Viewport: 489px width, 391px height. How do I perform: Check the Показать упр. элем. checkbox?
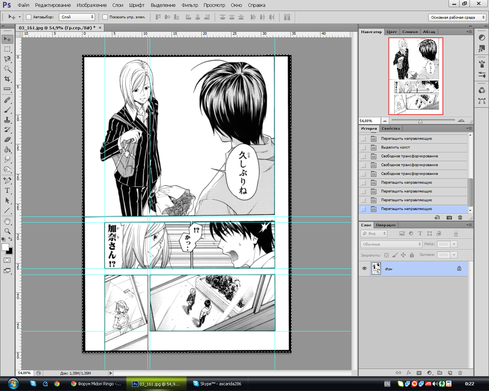click(105, 17)
